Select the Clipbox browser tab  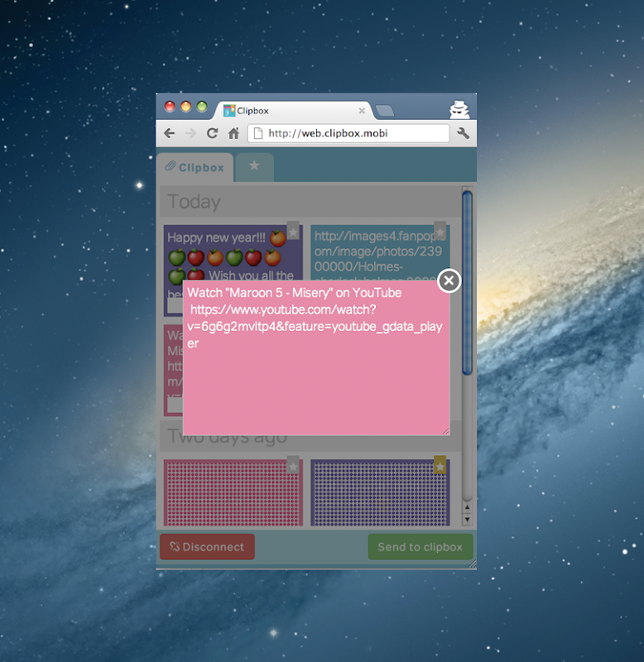[295, 111]
